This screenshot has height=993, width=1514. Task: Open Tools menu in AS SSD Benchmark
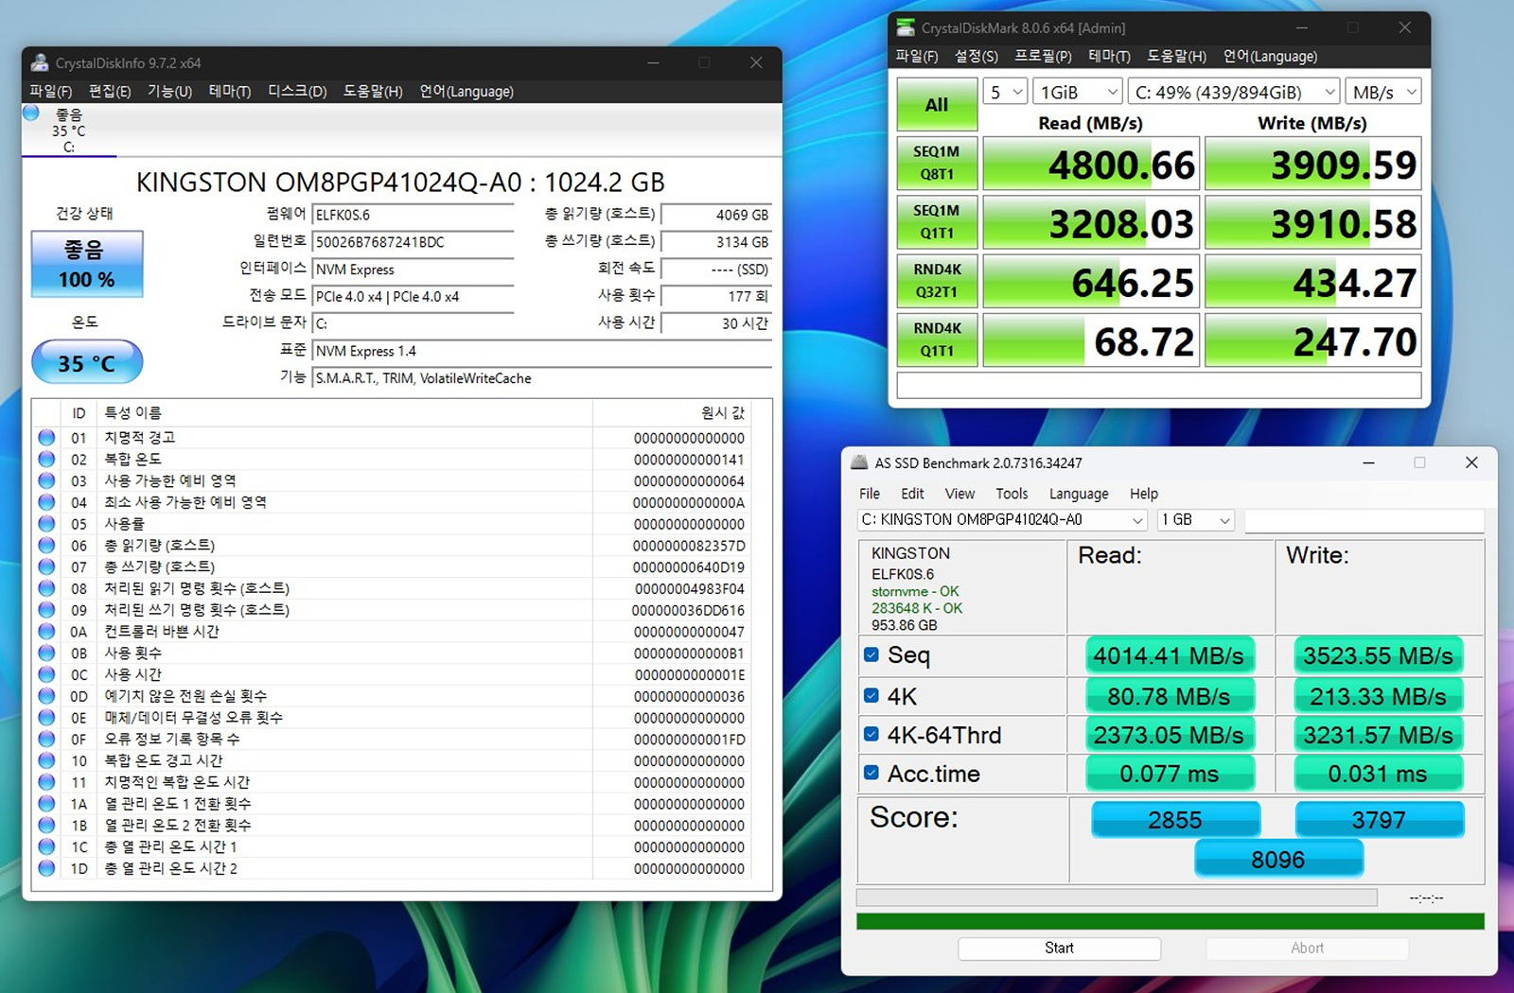coord(1012,494)
